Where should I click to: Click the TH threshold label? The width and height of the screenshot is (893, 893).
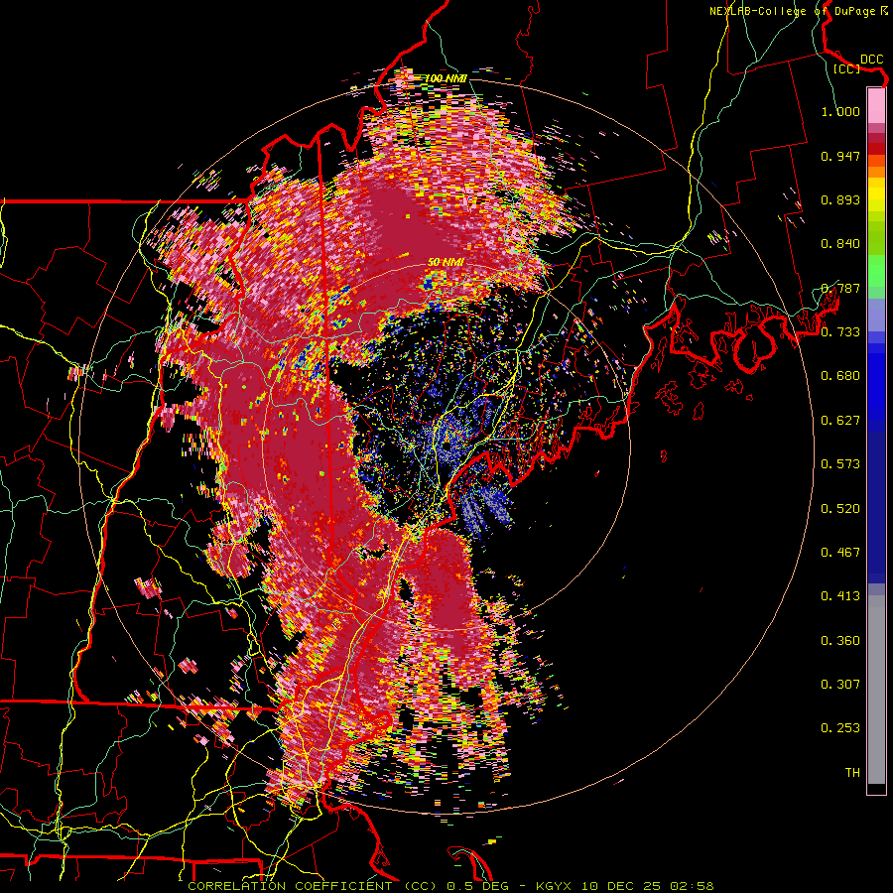pyautogui.click(x=852, y=773)
